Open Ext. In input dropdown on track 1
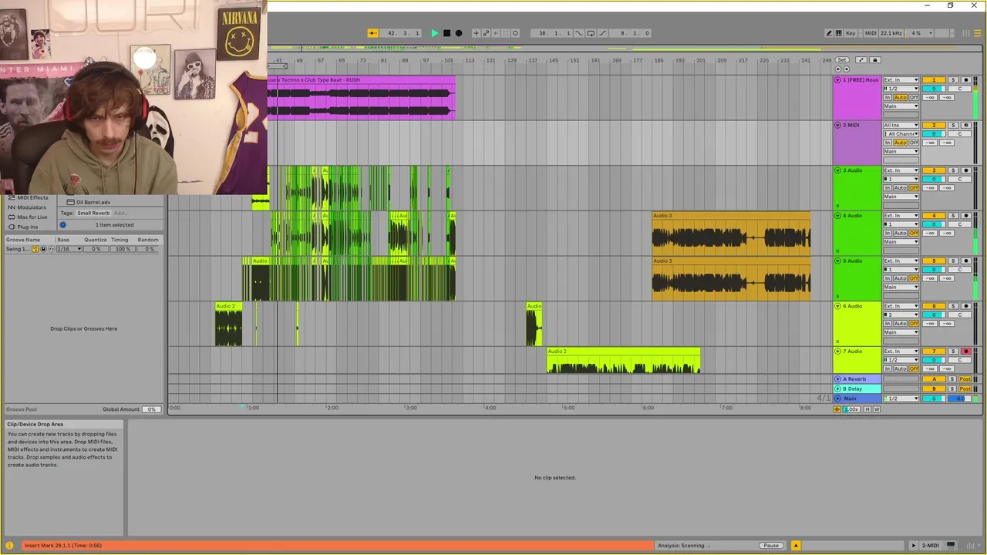The width and height of the screenshot is (987, 555). click(901, 80)
